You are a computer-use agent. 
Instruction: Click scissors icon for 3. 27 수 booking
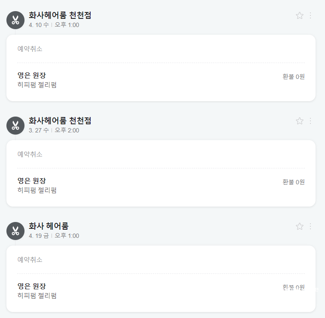coord(15,126)
